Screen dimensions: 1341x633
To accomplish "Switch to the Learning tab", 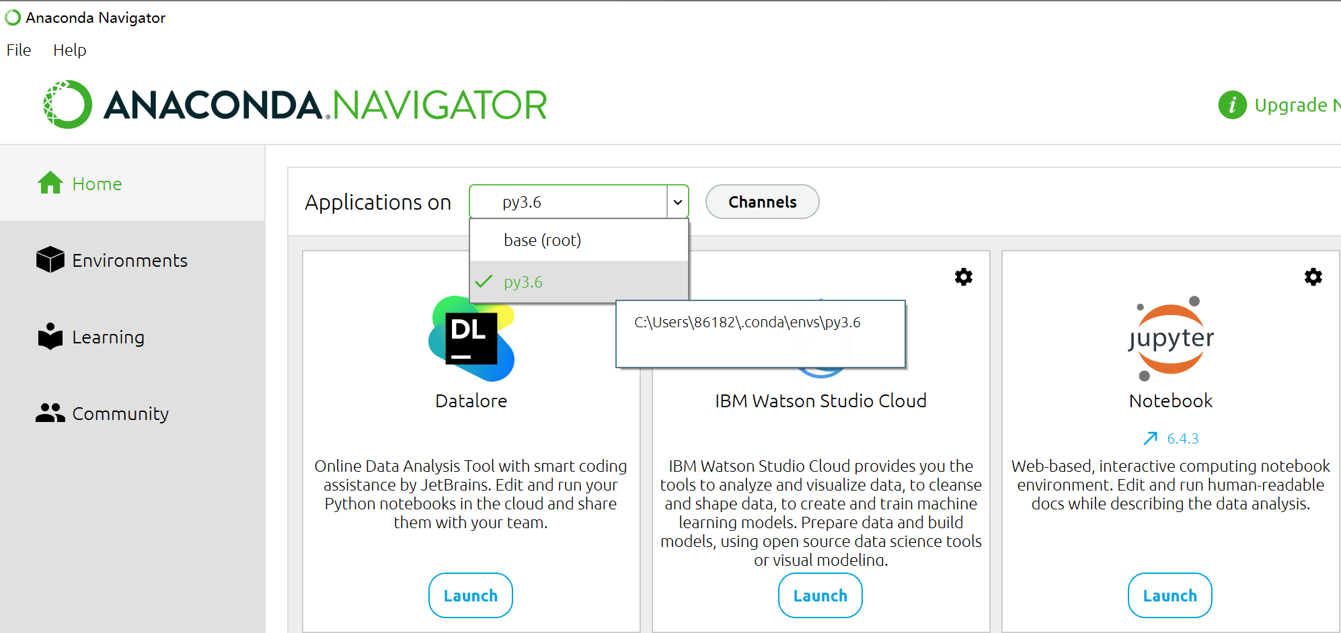I will pyautogui.click(x=132, y=336).
